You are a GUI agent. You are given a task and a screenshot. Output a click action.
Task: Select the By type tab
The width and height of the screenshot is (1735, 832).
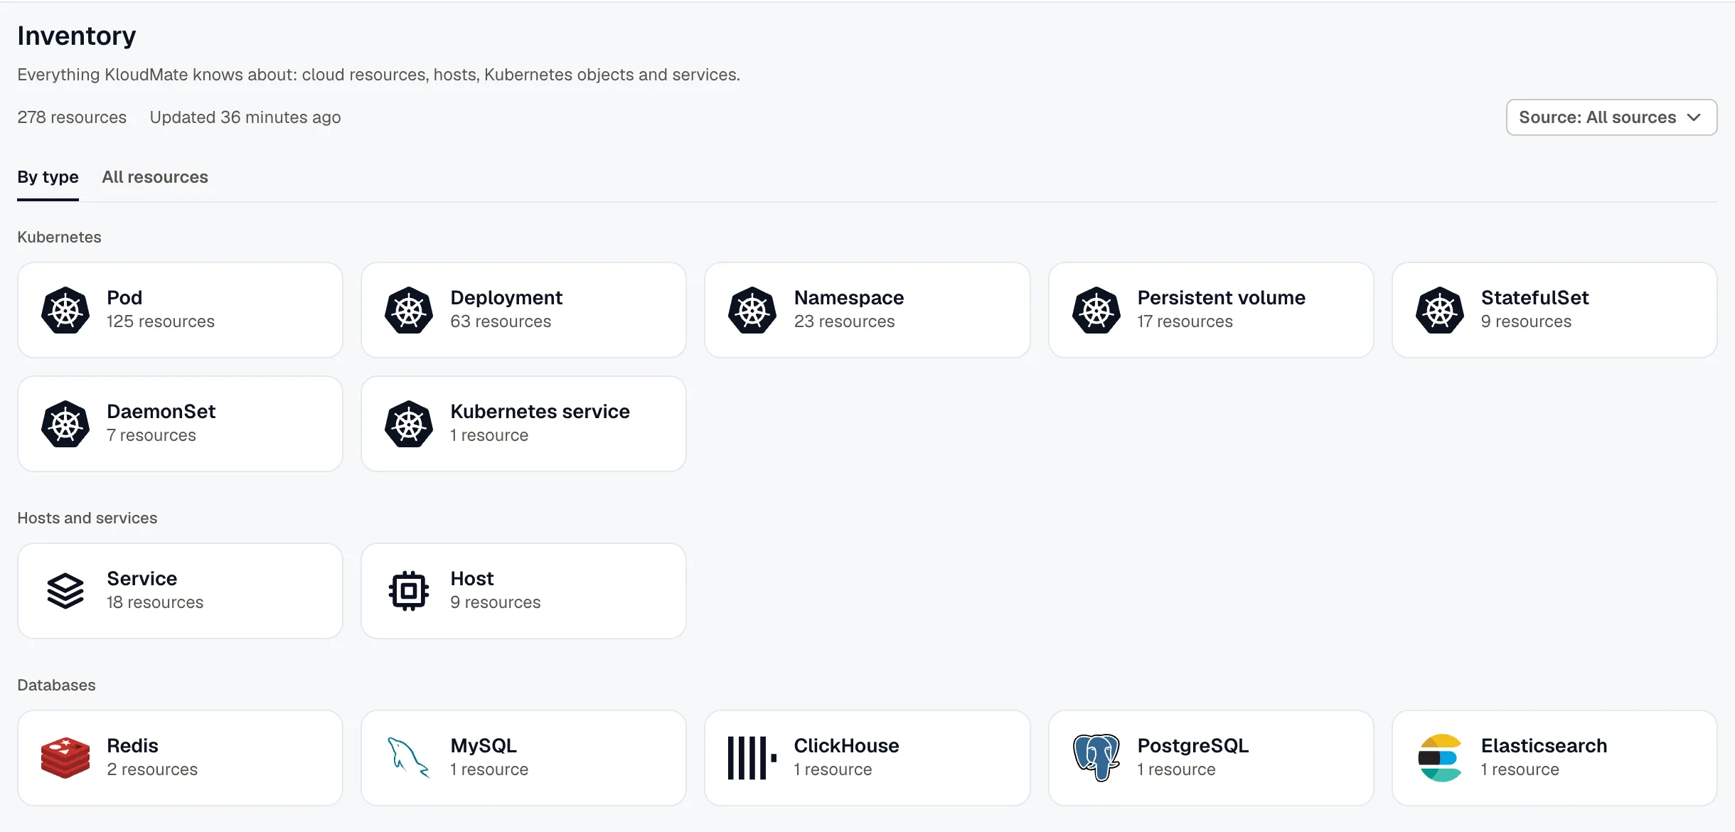pos(48,177)
